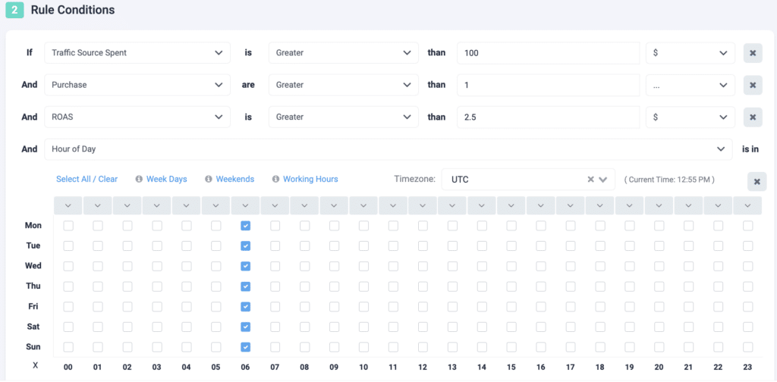Expand the UTC timezone dropdown arrow
Screen dimensions: 777x382
click(x=603, y=180)
